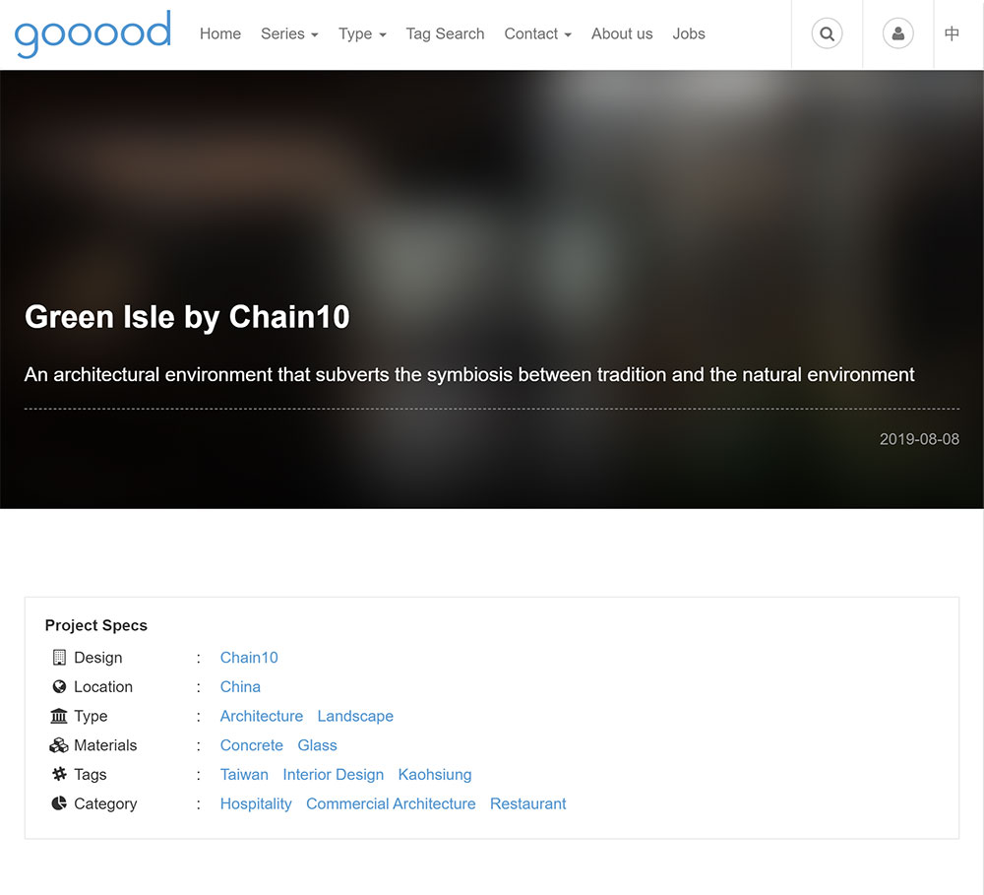Click the Materials cubes icon

coord(59,745)
